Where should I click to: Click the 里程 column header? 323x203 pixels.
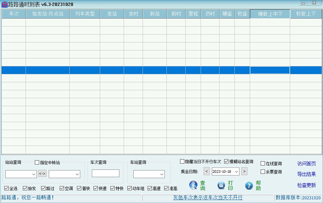[x=193, y=14]
